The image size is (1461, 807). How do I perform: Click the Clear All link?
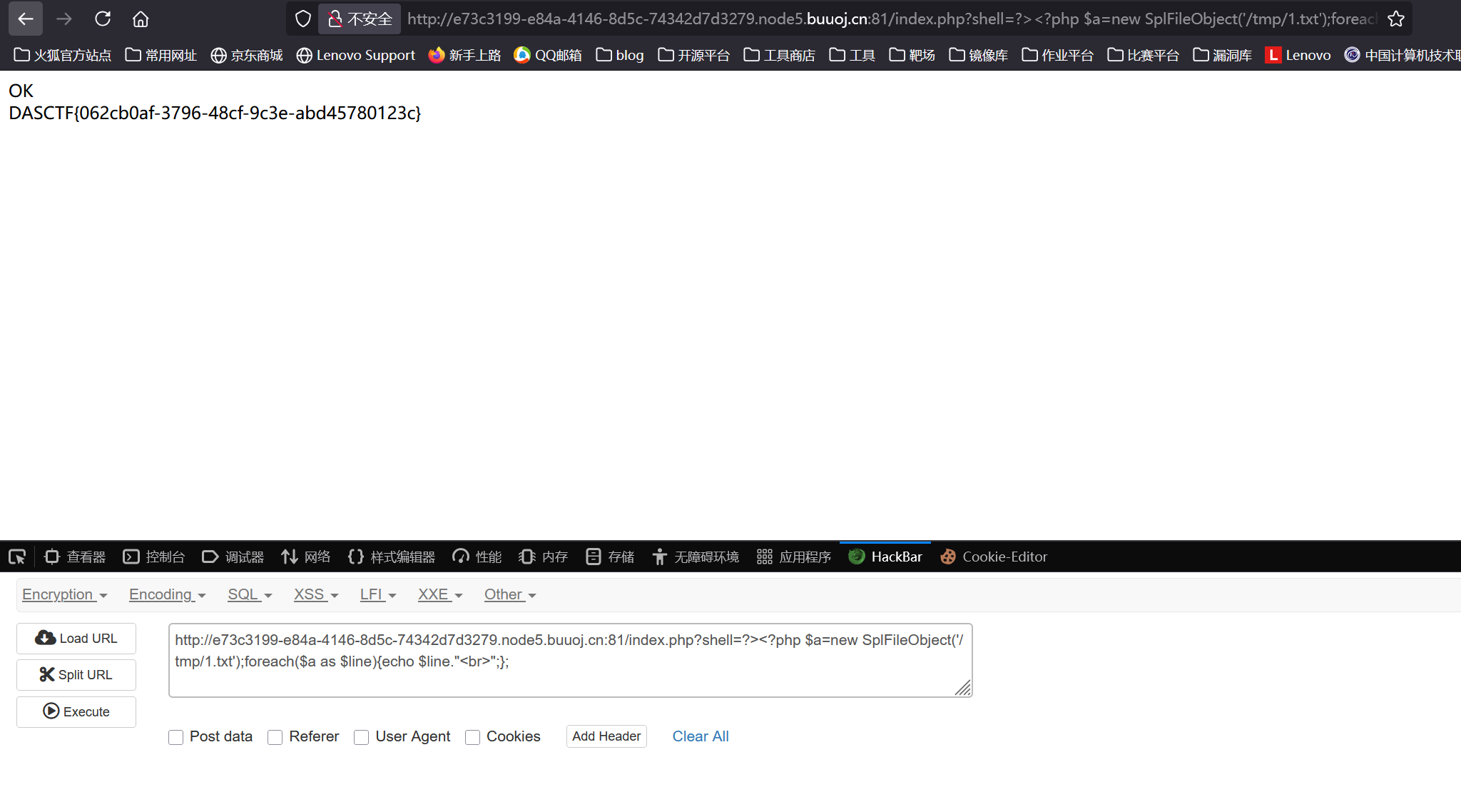[x=700, y=736]
